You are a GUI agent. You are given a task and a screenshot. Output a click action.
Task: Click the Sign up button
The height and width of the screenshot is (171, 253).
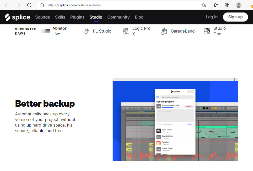tap(235, 17)
